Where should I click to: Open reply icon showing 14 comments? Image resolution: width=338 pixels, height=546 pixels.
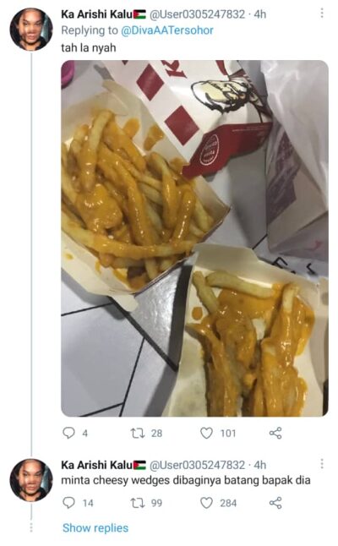pyautogui.click(x=68, y=503)
